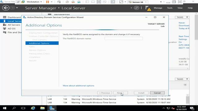Click the Server Manager back arrow
The image size is (198, 111).
(x=6, y=8)
